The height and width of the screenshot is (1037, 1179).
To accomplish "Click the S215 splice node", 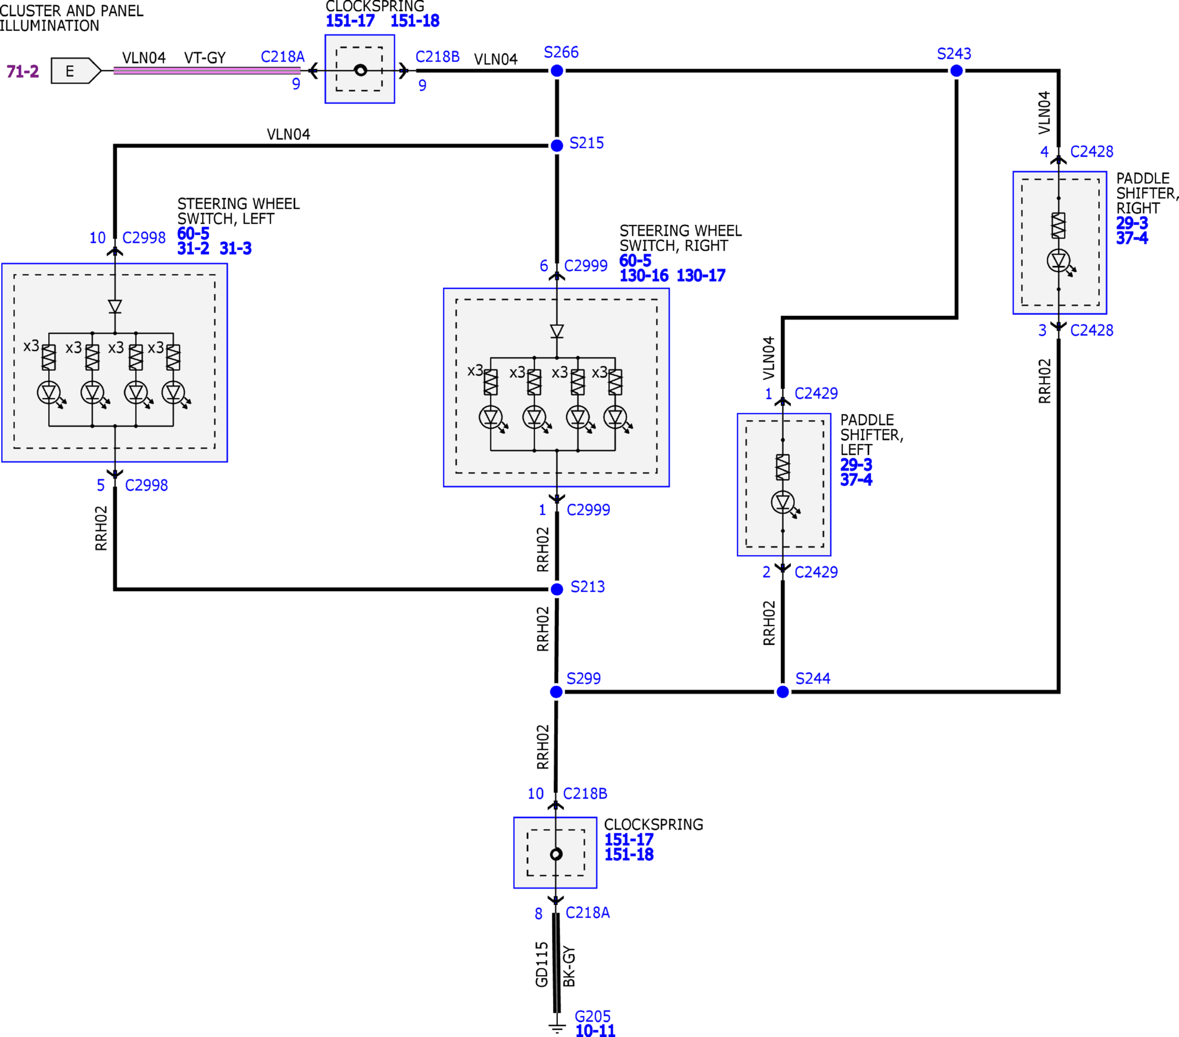I will [557, 146].
